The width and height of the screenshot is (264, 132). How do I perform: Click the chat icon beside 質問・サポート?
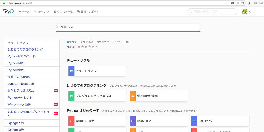(x=78, y=12)
